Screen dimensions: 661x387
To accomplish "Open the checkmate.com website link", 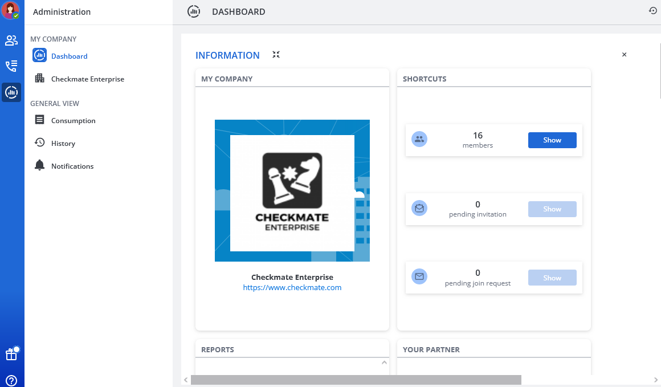I will point(292,288).
